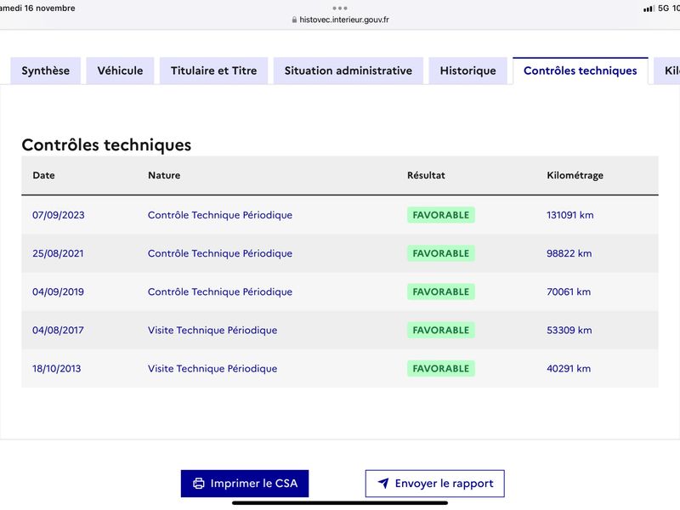Select the Historique tab
Screen dimensions: 680x510
pyautogui.click(x=468, y=71)
